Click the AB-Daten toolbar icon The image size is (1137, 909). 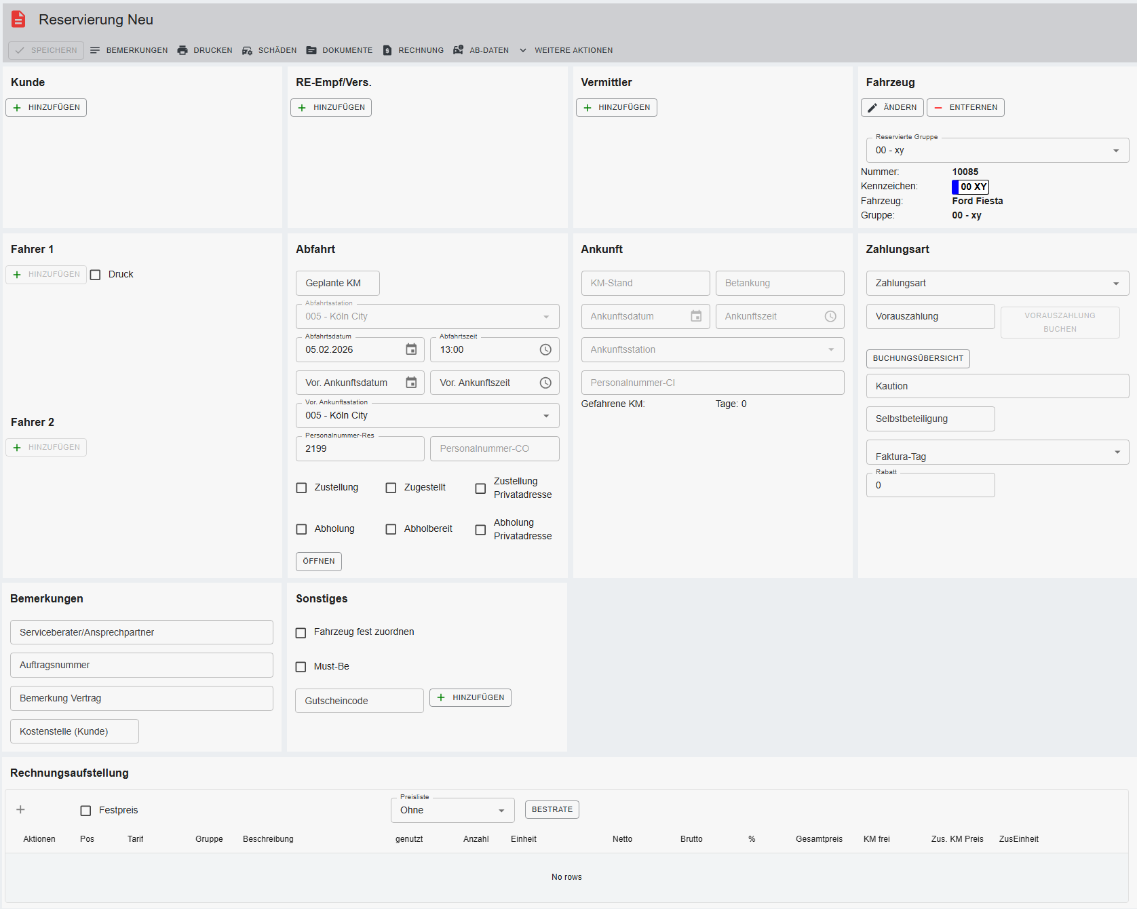click(x=459, y=50)
